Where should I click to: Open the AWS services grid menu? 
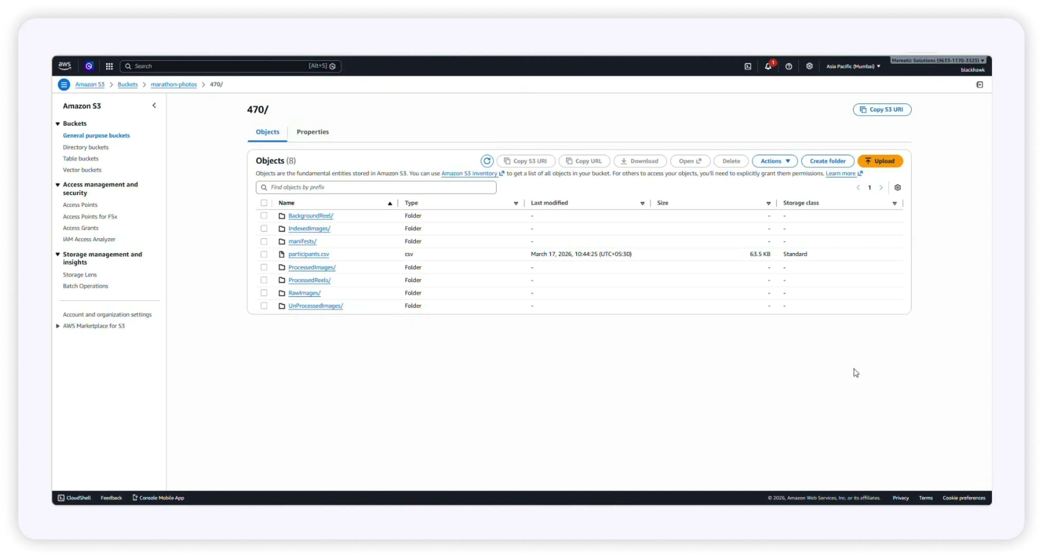[x=109, y=66]
